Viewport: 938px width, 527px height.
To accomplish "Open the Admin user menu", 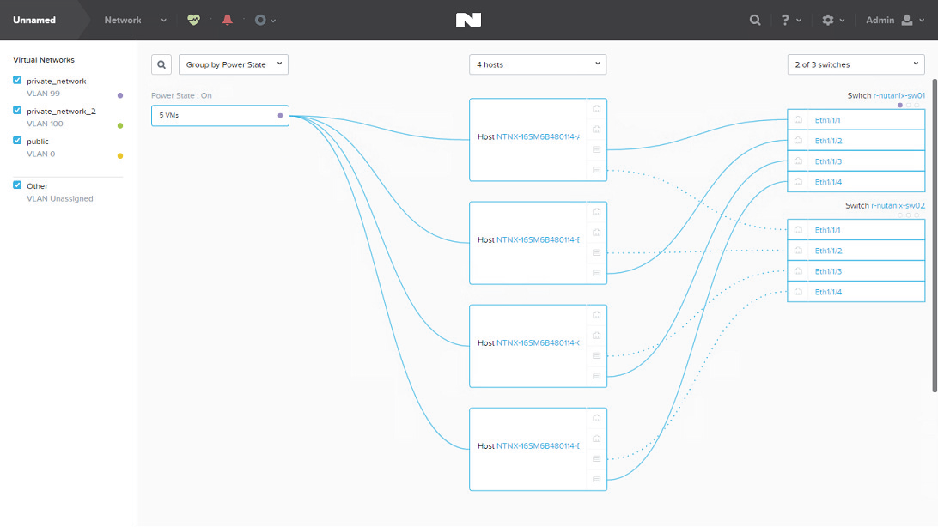I will click(895, 20).
